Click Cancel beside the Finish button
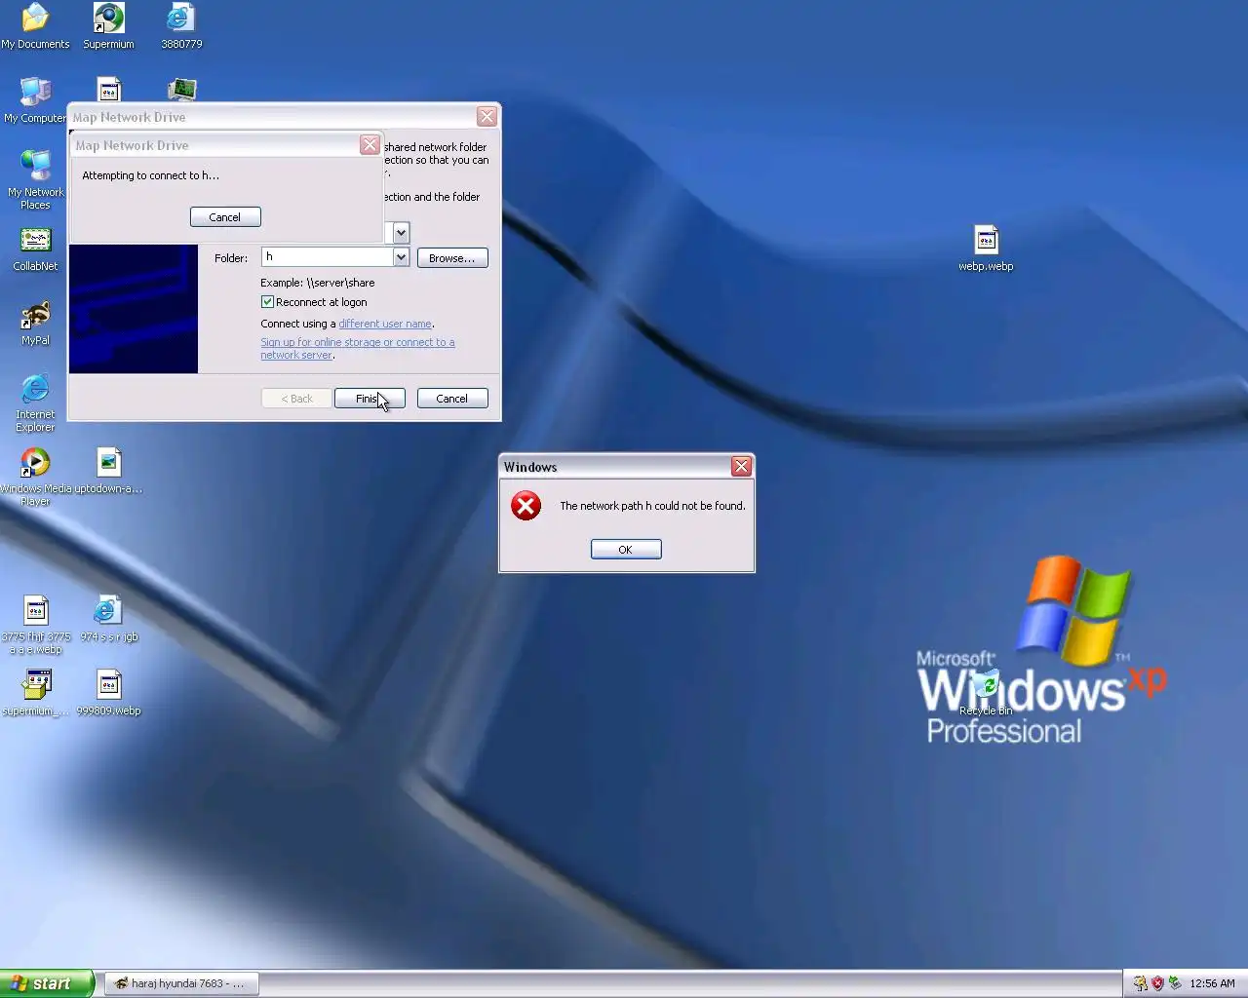 pos(452,399)
